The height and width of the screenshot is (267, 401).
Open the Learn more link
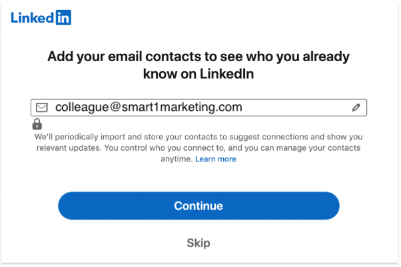coord(216,159)
